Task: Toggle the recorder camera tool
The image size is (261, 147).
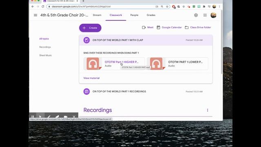Action: 66,117
